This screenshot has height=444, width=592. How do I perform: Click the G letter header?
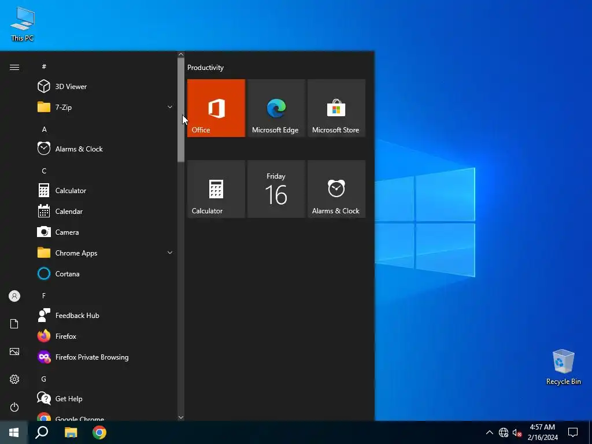click(44, 379)
